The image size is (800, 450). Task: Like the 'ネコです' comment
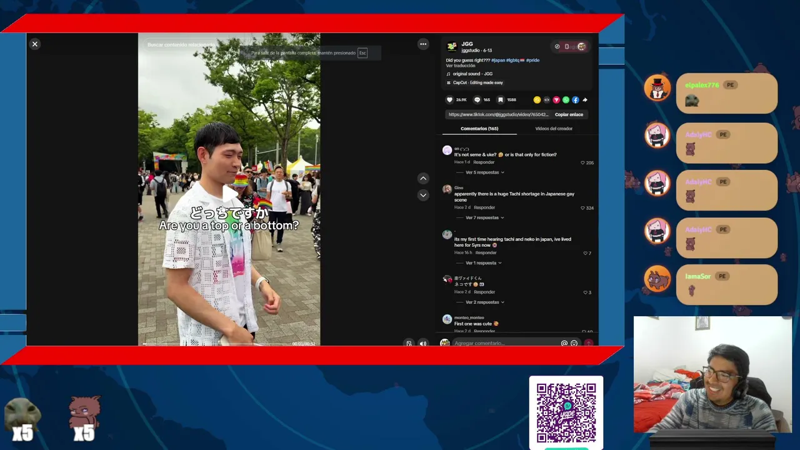pyautogui.click(x=585, y=292)
